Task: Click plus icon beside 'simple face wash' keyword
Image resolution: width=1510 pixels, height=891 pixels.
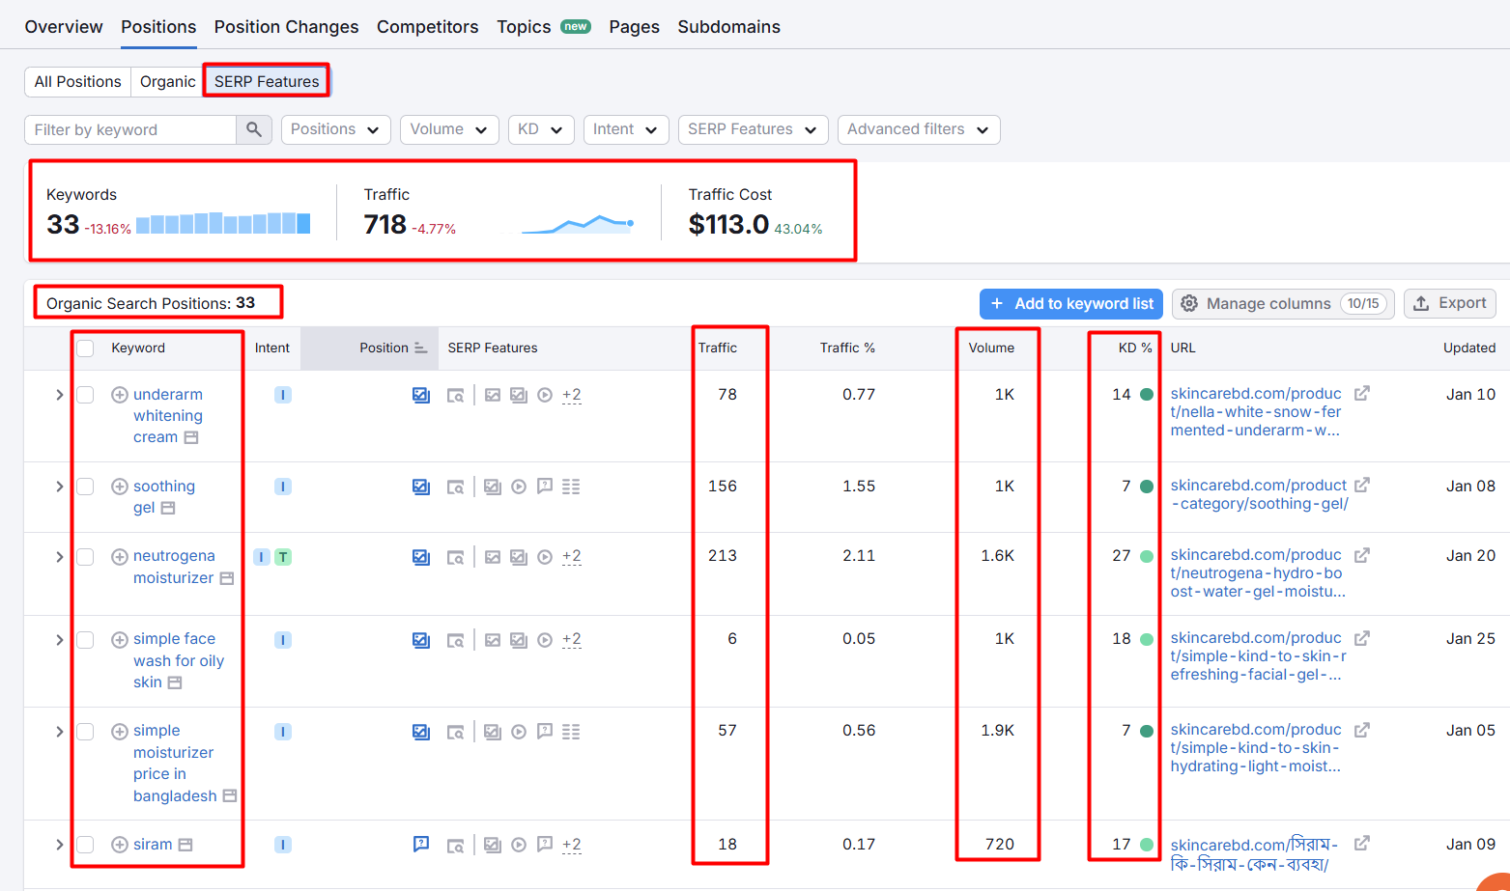Action: 120,640
